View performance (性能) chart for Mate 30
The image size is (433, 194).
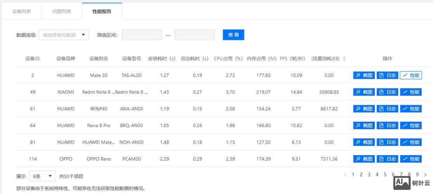click(x=411, y=75)
